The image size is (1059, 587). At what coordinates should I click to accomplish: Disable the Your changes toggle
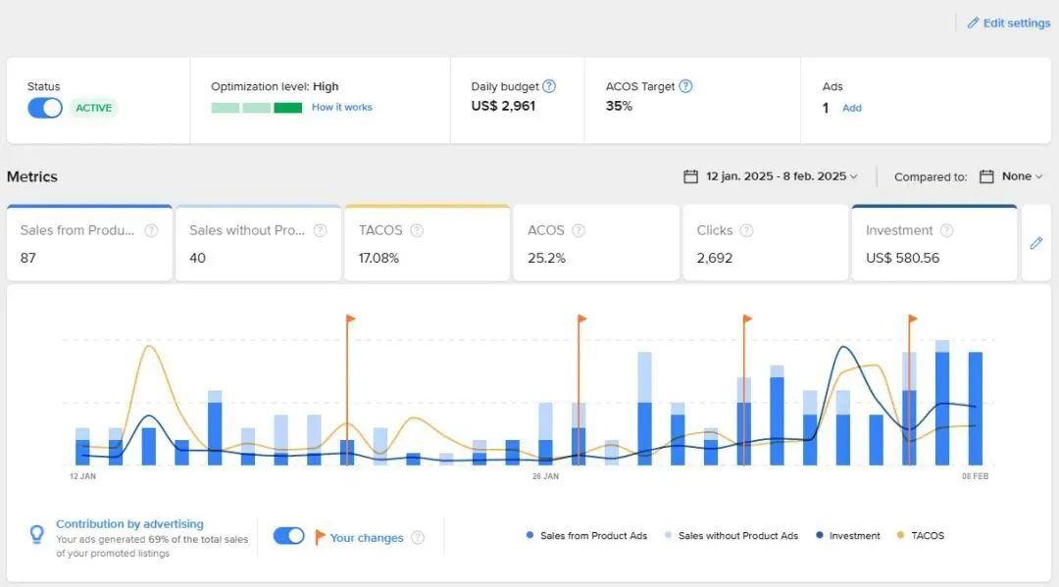(288, 536)
